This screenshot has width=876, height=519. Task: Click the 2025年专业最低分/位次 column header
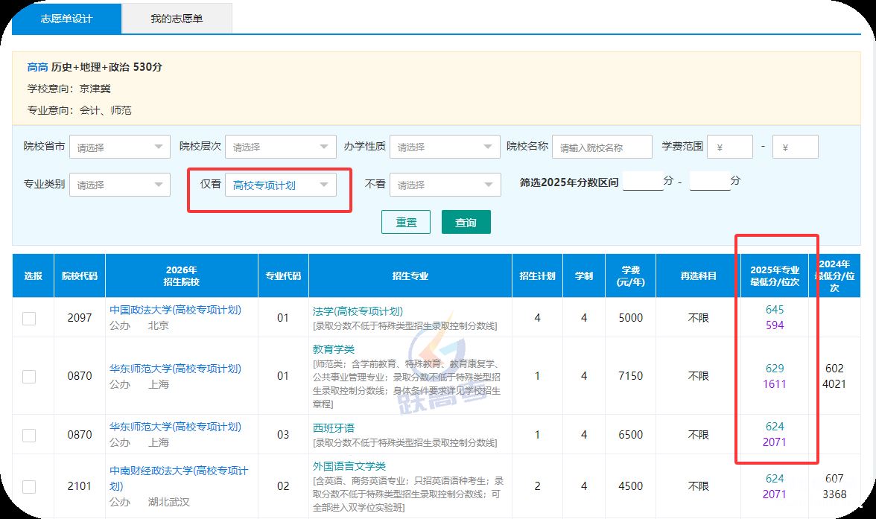coord(775,276)
